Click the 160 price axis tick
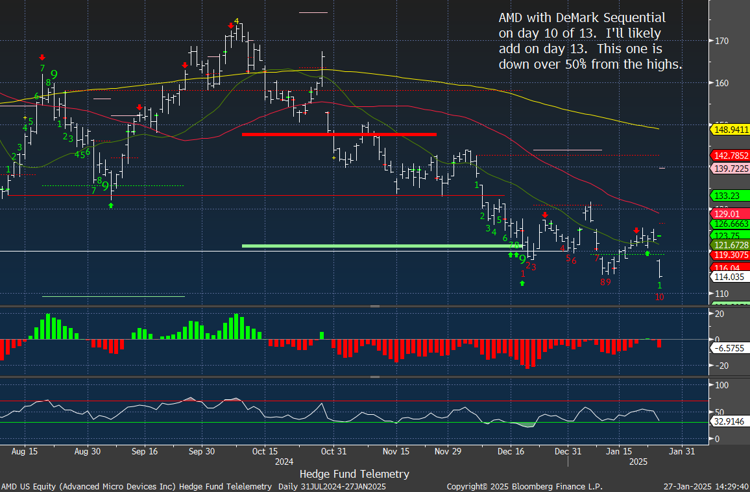 pyautogui.click(x=722, y=83)
